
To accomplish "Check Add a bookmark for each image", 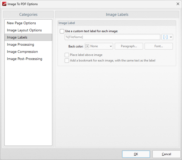I will click(67, 60).
